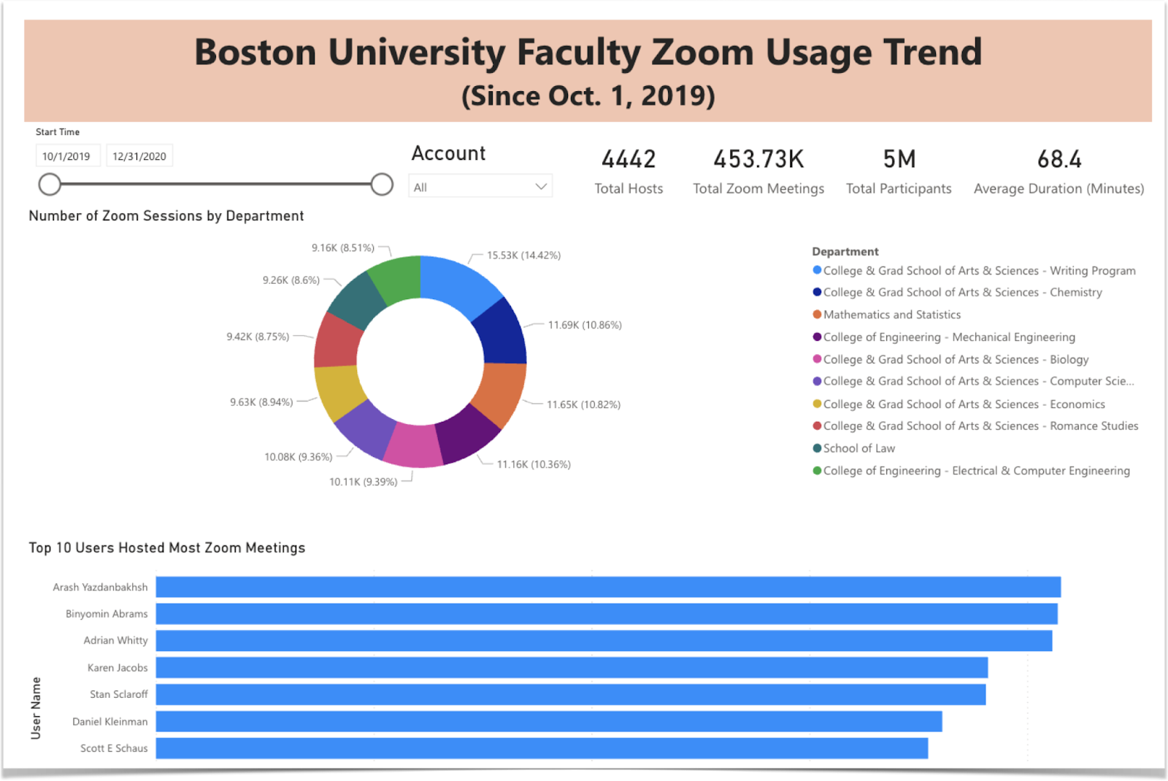The image size is (1168, 781).
Task: Edit the end date 12/31/2020 field
Action: pyautogui.click(x=139, y=156)
